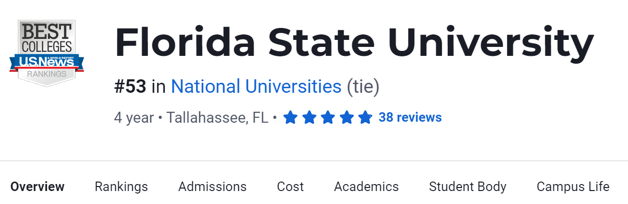Go to the Cost tab
Image resolution: width=628 pixels, height=204 pixels.
[290, 187]
